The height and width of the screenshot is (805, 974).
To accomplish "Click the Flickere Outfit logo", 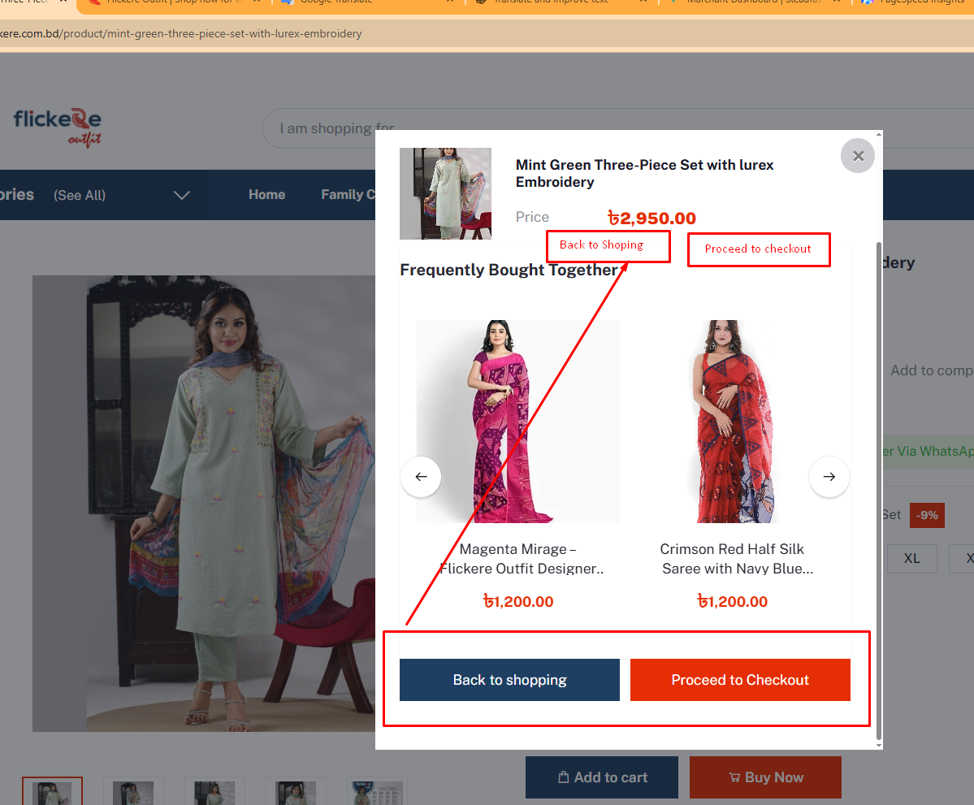I will tap(58, 127).
